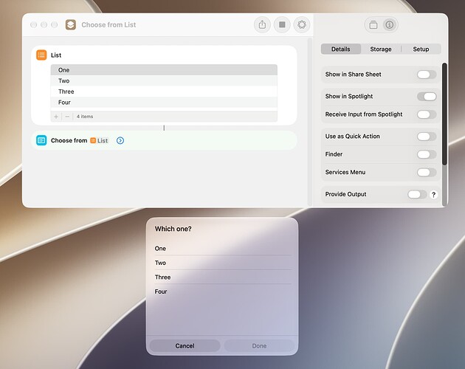Screen dimensions: 465x369
Task: Choose One in the Which one dialog
Action: [223, 249]
